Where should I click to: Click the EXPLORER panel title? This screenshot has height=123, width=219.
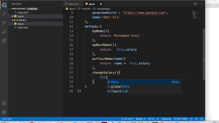(x=16, y=4)
